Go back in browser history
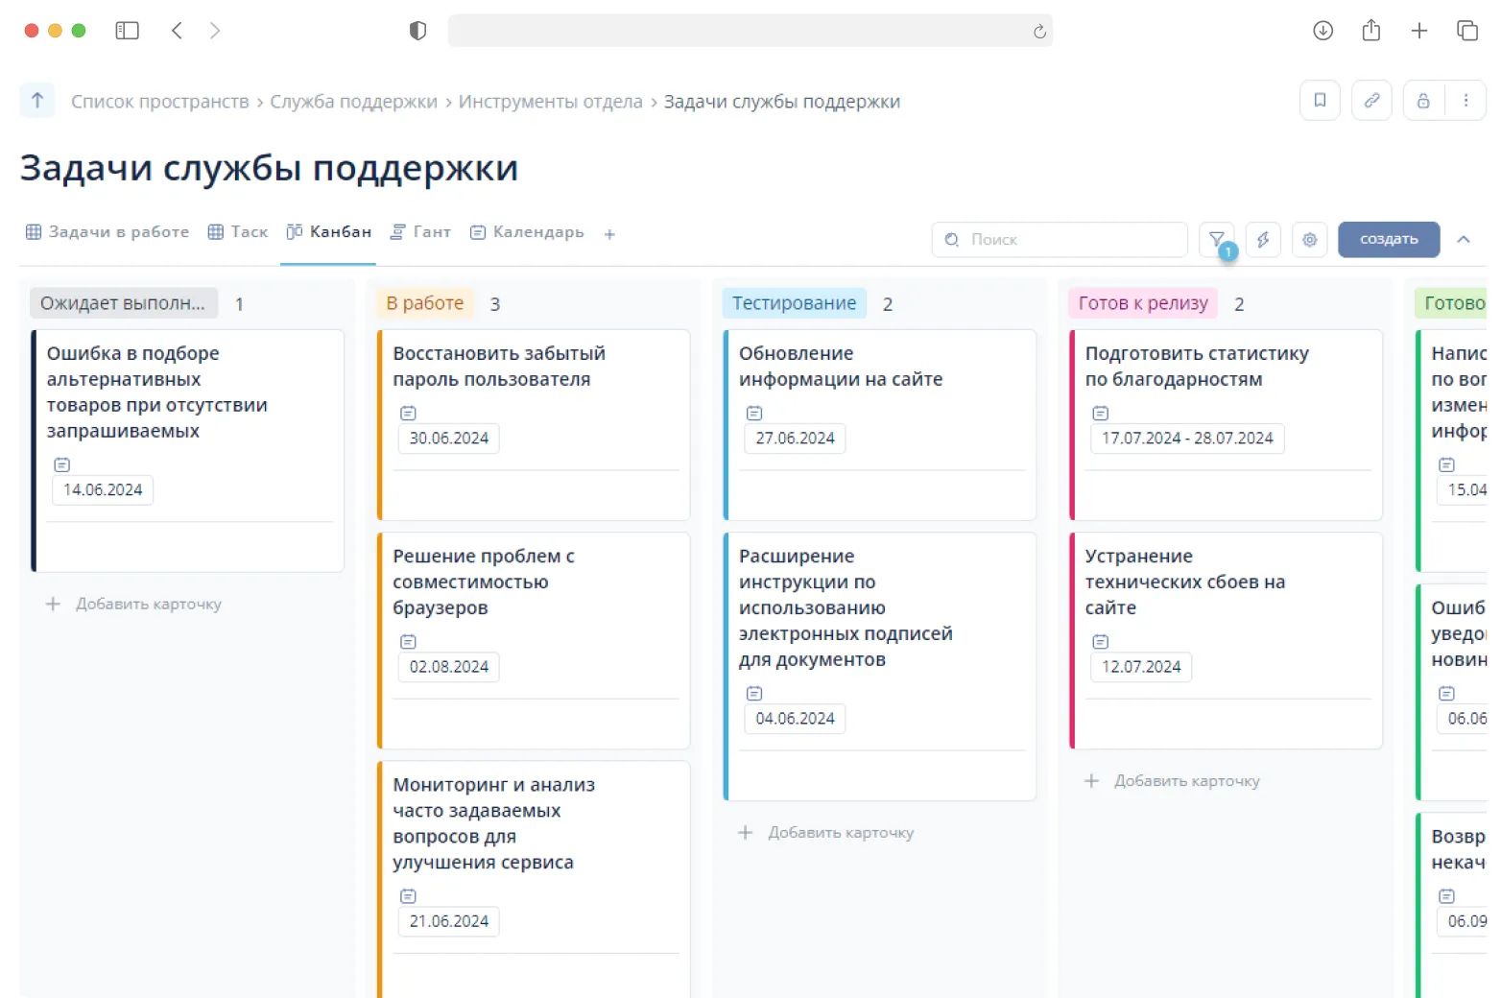The height and width of the screenshot is (998, 1501). pos(177,31)
